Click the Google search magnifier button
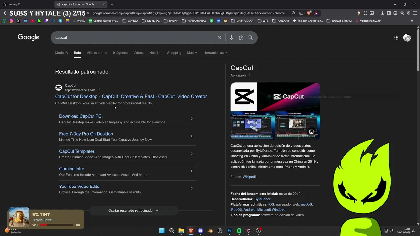 (x=251, y=38)
